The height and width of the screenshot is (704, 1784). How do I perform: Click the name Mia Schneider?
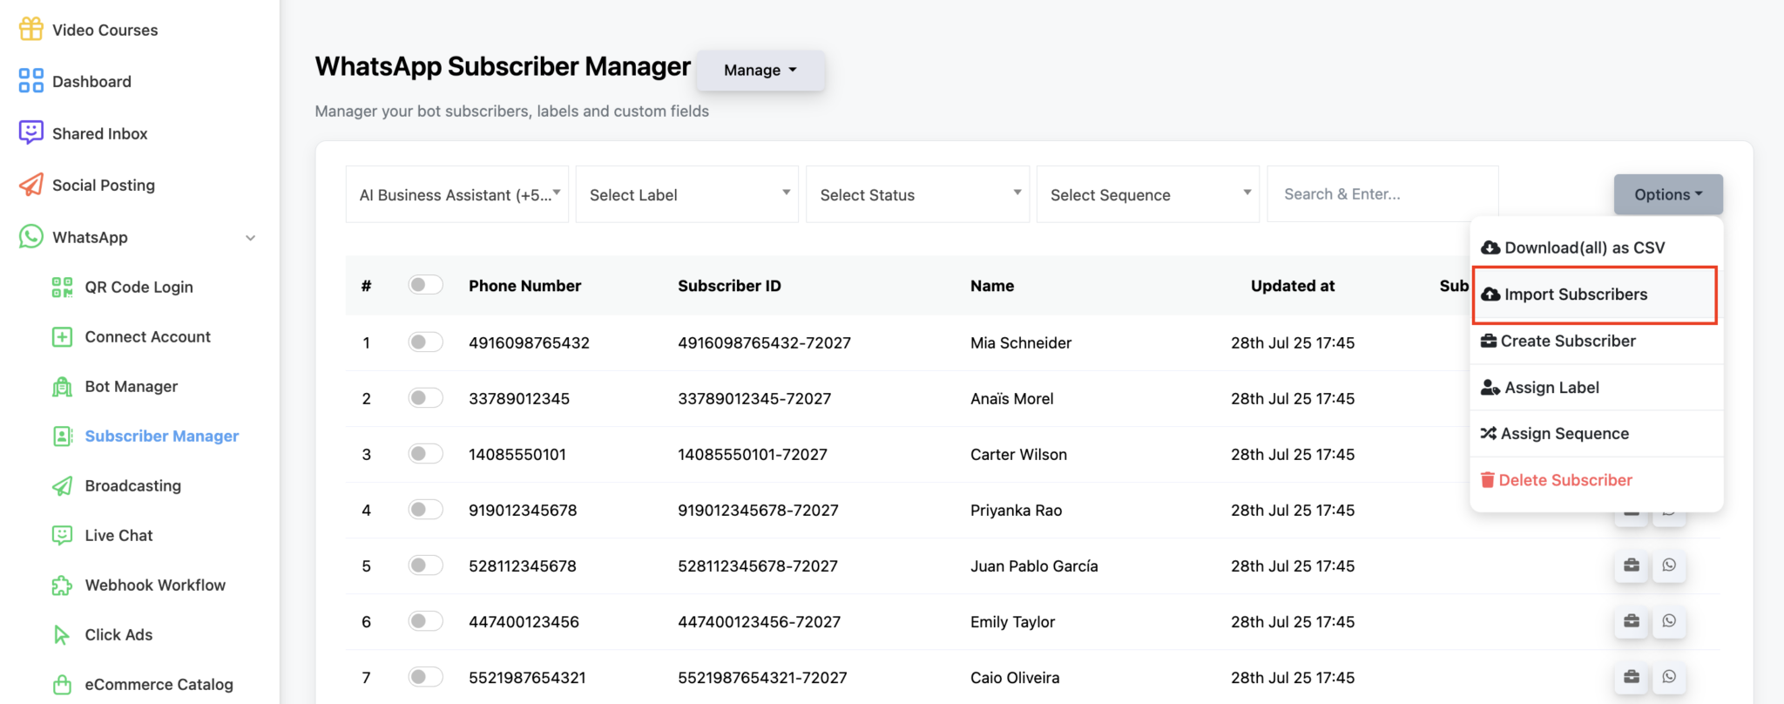[x=1021, y=342]
